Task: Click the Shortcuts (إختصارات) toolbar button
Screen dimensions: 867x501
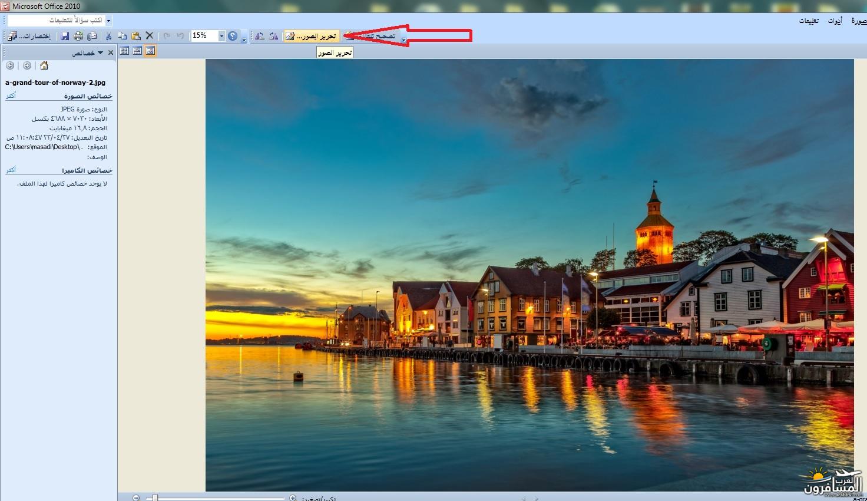Action: point(29,36)
